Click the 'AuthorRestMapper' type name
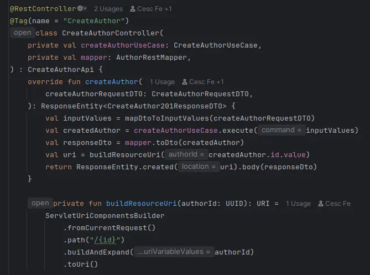370x275 pixels. (x=151, y=58)
